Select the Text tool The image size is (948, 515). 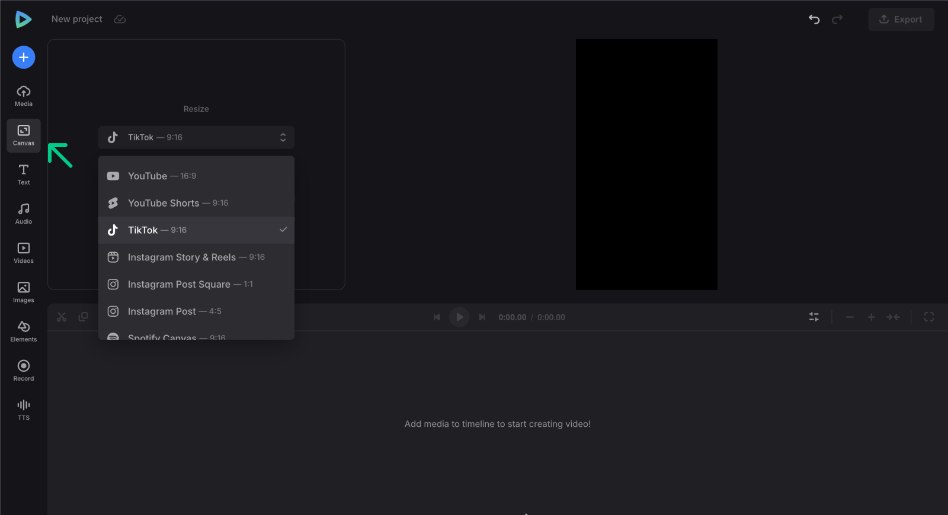coord(24,175)
